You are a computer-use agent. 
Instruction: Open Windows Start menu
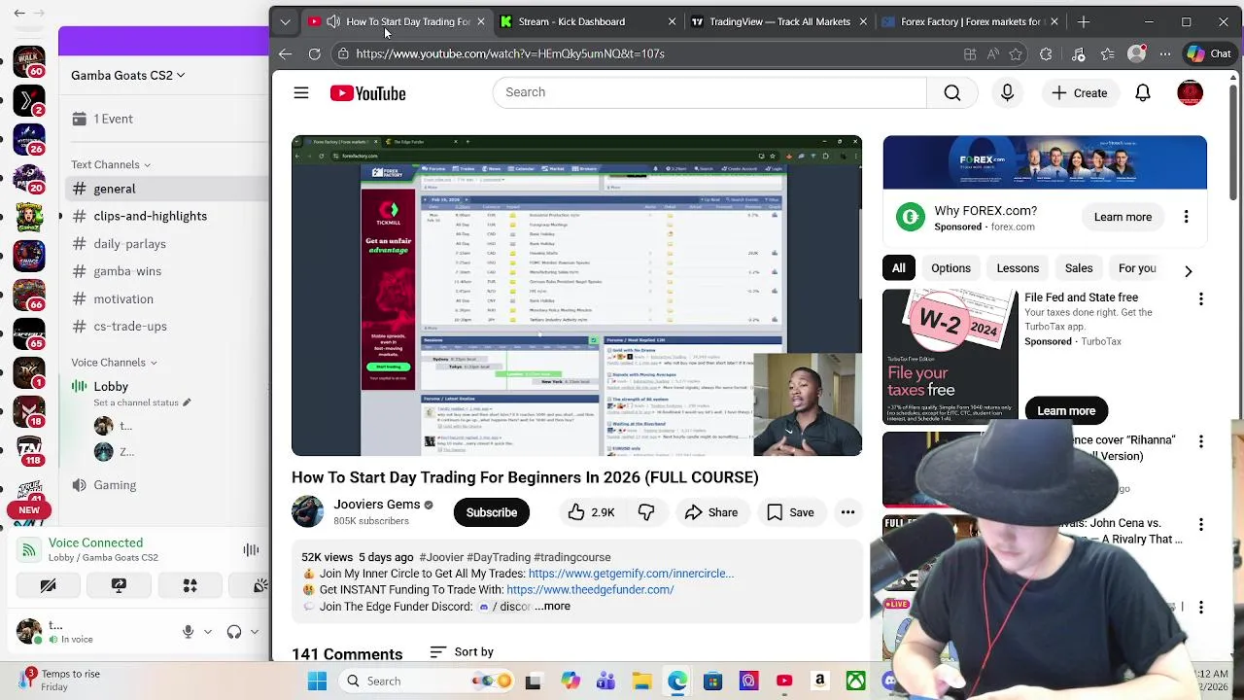(317, 681)
